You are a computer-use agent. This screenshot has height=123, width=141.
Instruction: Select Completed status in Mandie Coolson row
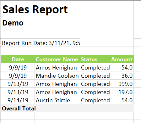click(x=95, y=75)
